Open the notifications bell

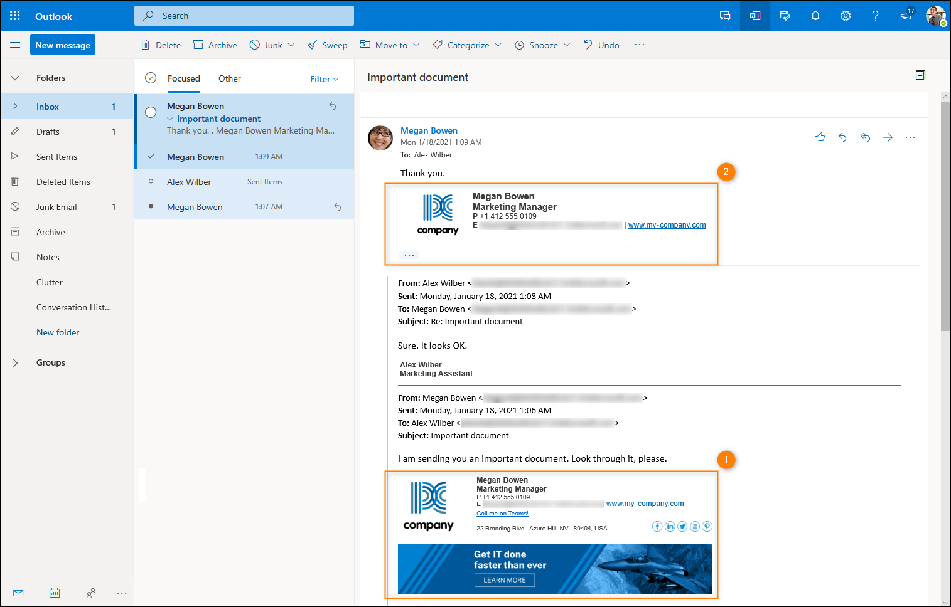[815, 16]
